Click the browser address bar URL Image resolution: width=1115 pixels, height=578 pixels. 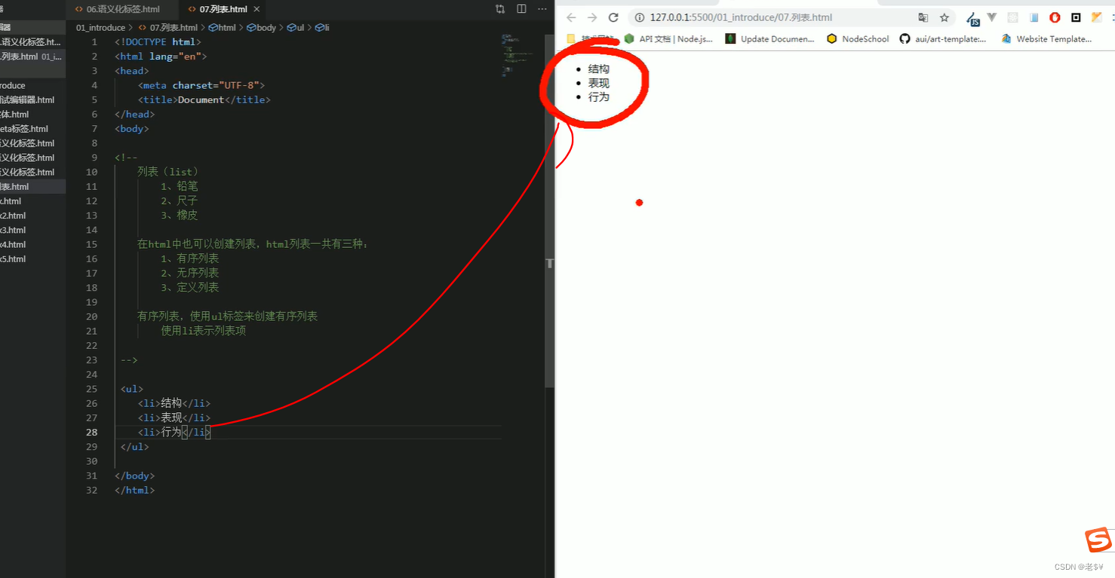[x=741, y=17]
